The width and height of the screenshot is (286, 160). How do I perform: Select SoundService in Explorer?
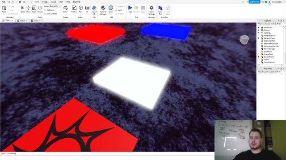click(269, 62)
